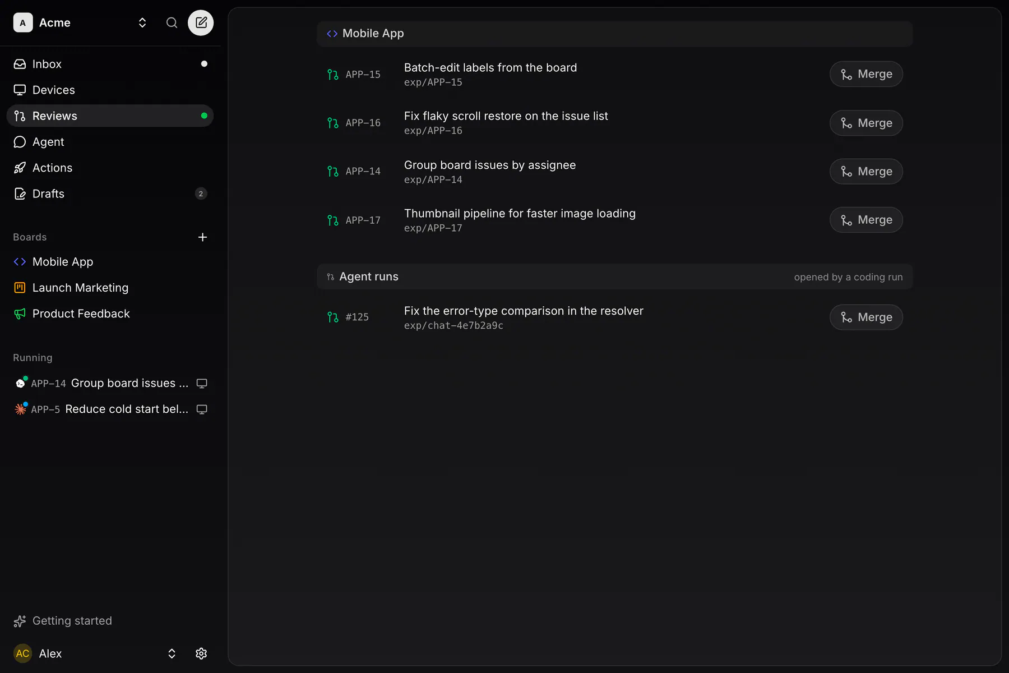
Task: Click the Acme workspace logo badge
Action: 22,22
